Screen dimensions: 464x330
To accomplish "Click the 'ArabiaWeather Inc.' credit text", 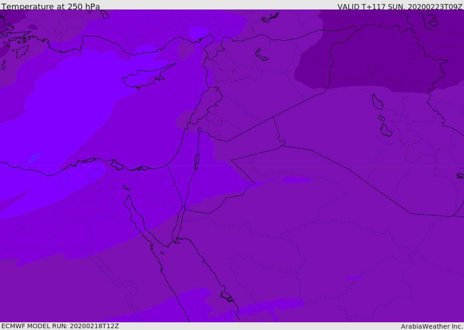I will 431,326.
